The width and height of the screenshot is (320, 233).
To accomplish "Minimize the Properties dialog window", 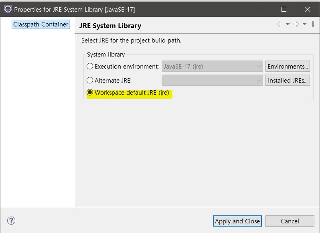I will click(x=261, y=9).
